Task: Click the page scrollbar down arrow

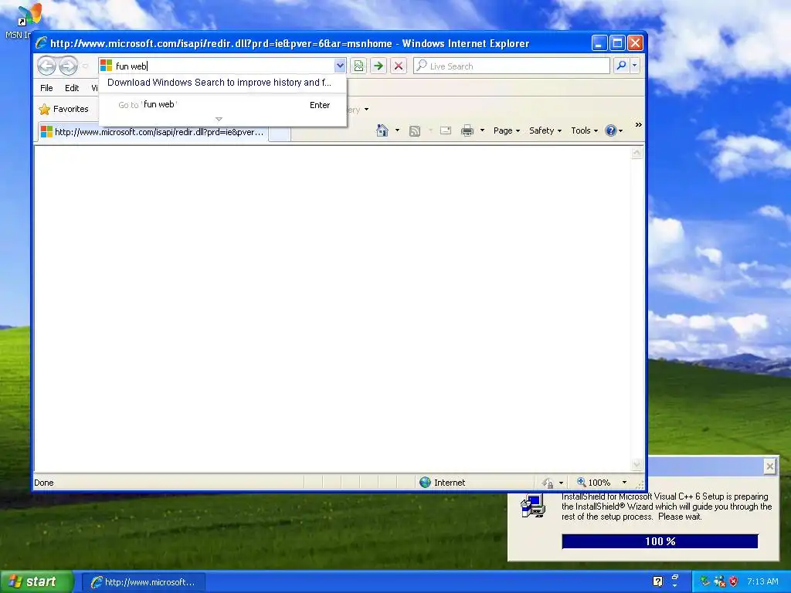Action: tap(637, 464)
